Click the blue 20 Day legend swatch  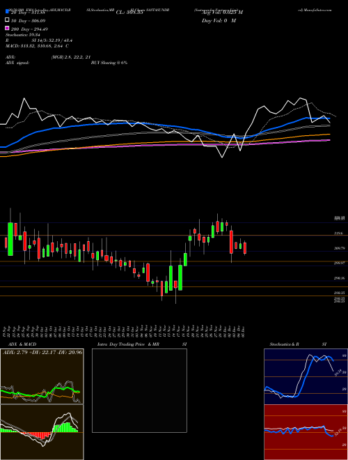pyautogui.click(x=7, y=11)
